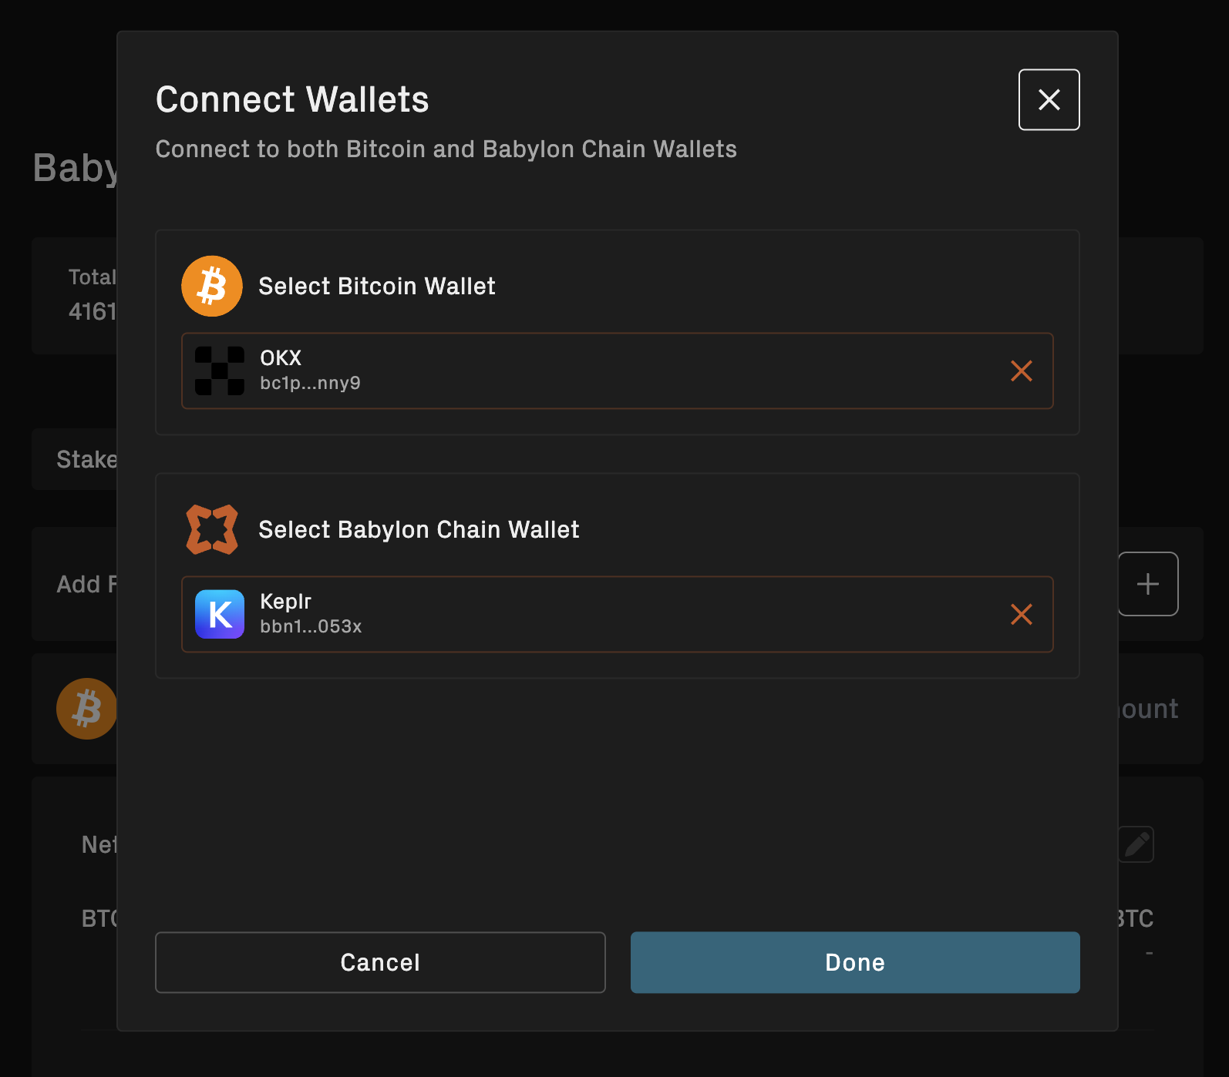Select the Keplr wallet logo

[x=220, y=614]
